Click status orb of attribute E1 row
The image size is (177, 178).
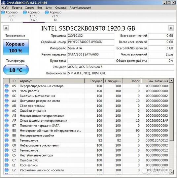pos(7,165)
